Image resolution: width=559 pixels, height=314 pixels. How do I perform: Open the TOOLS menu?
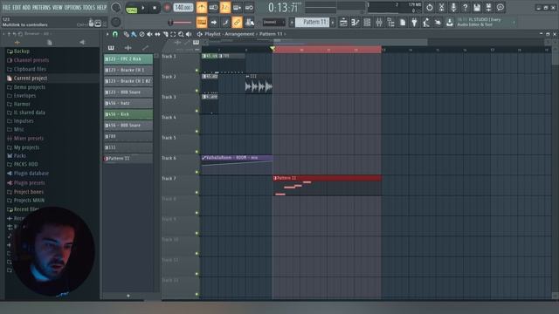(x=89, y=8)
